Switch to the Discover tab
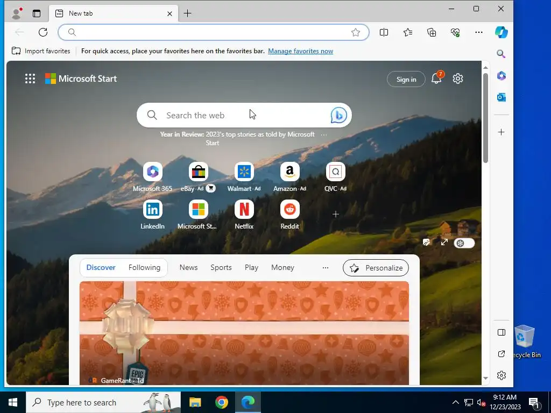Image resolution: width=551 pixels, height=413 pixels. click(x=101, y=267)
